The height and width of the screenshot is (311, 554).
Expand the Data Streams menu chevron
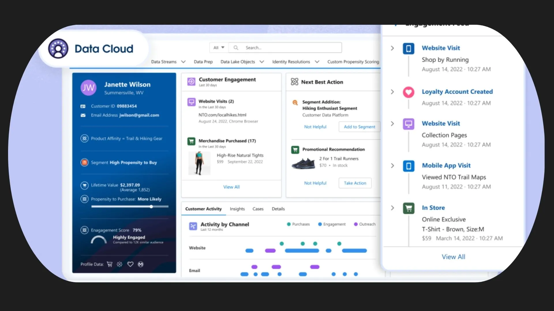pos(183,62)
